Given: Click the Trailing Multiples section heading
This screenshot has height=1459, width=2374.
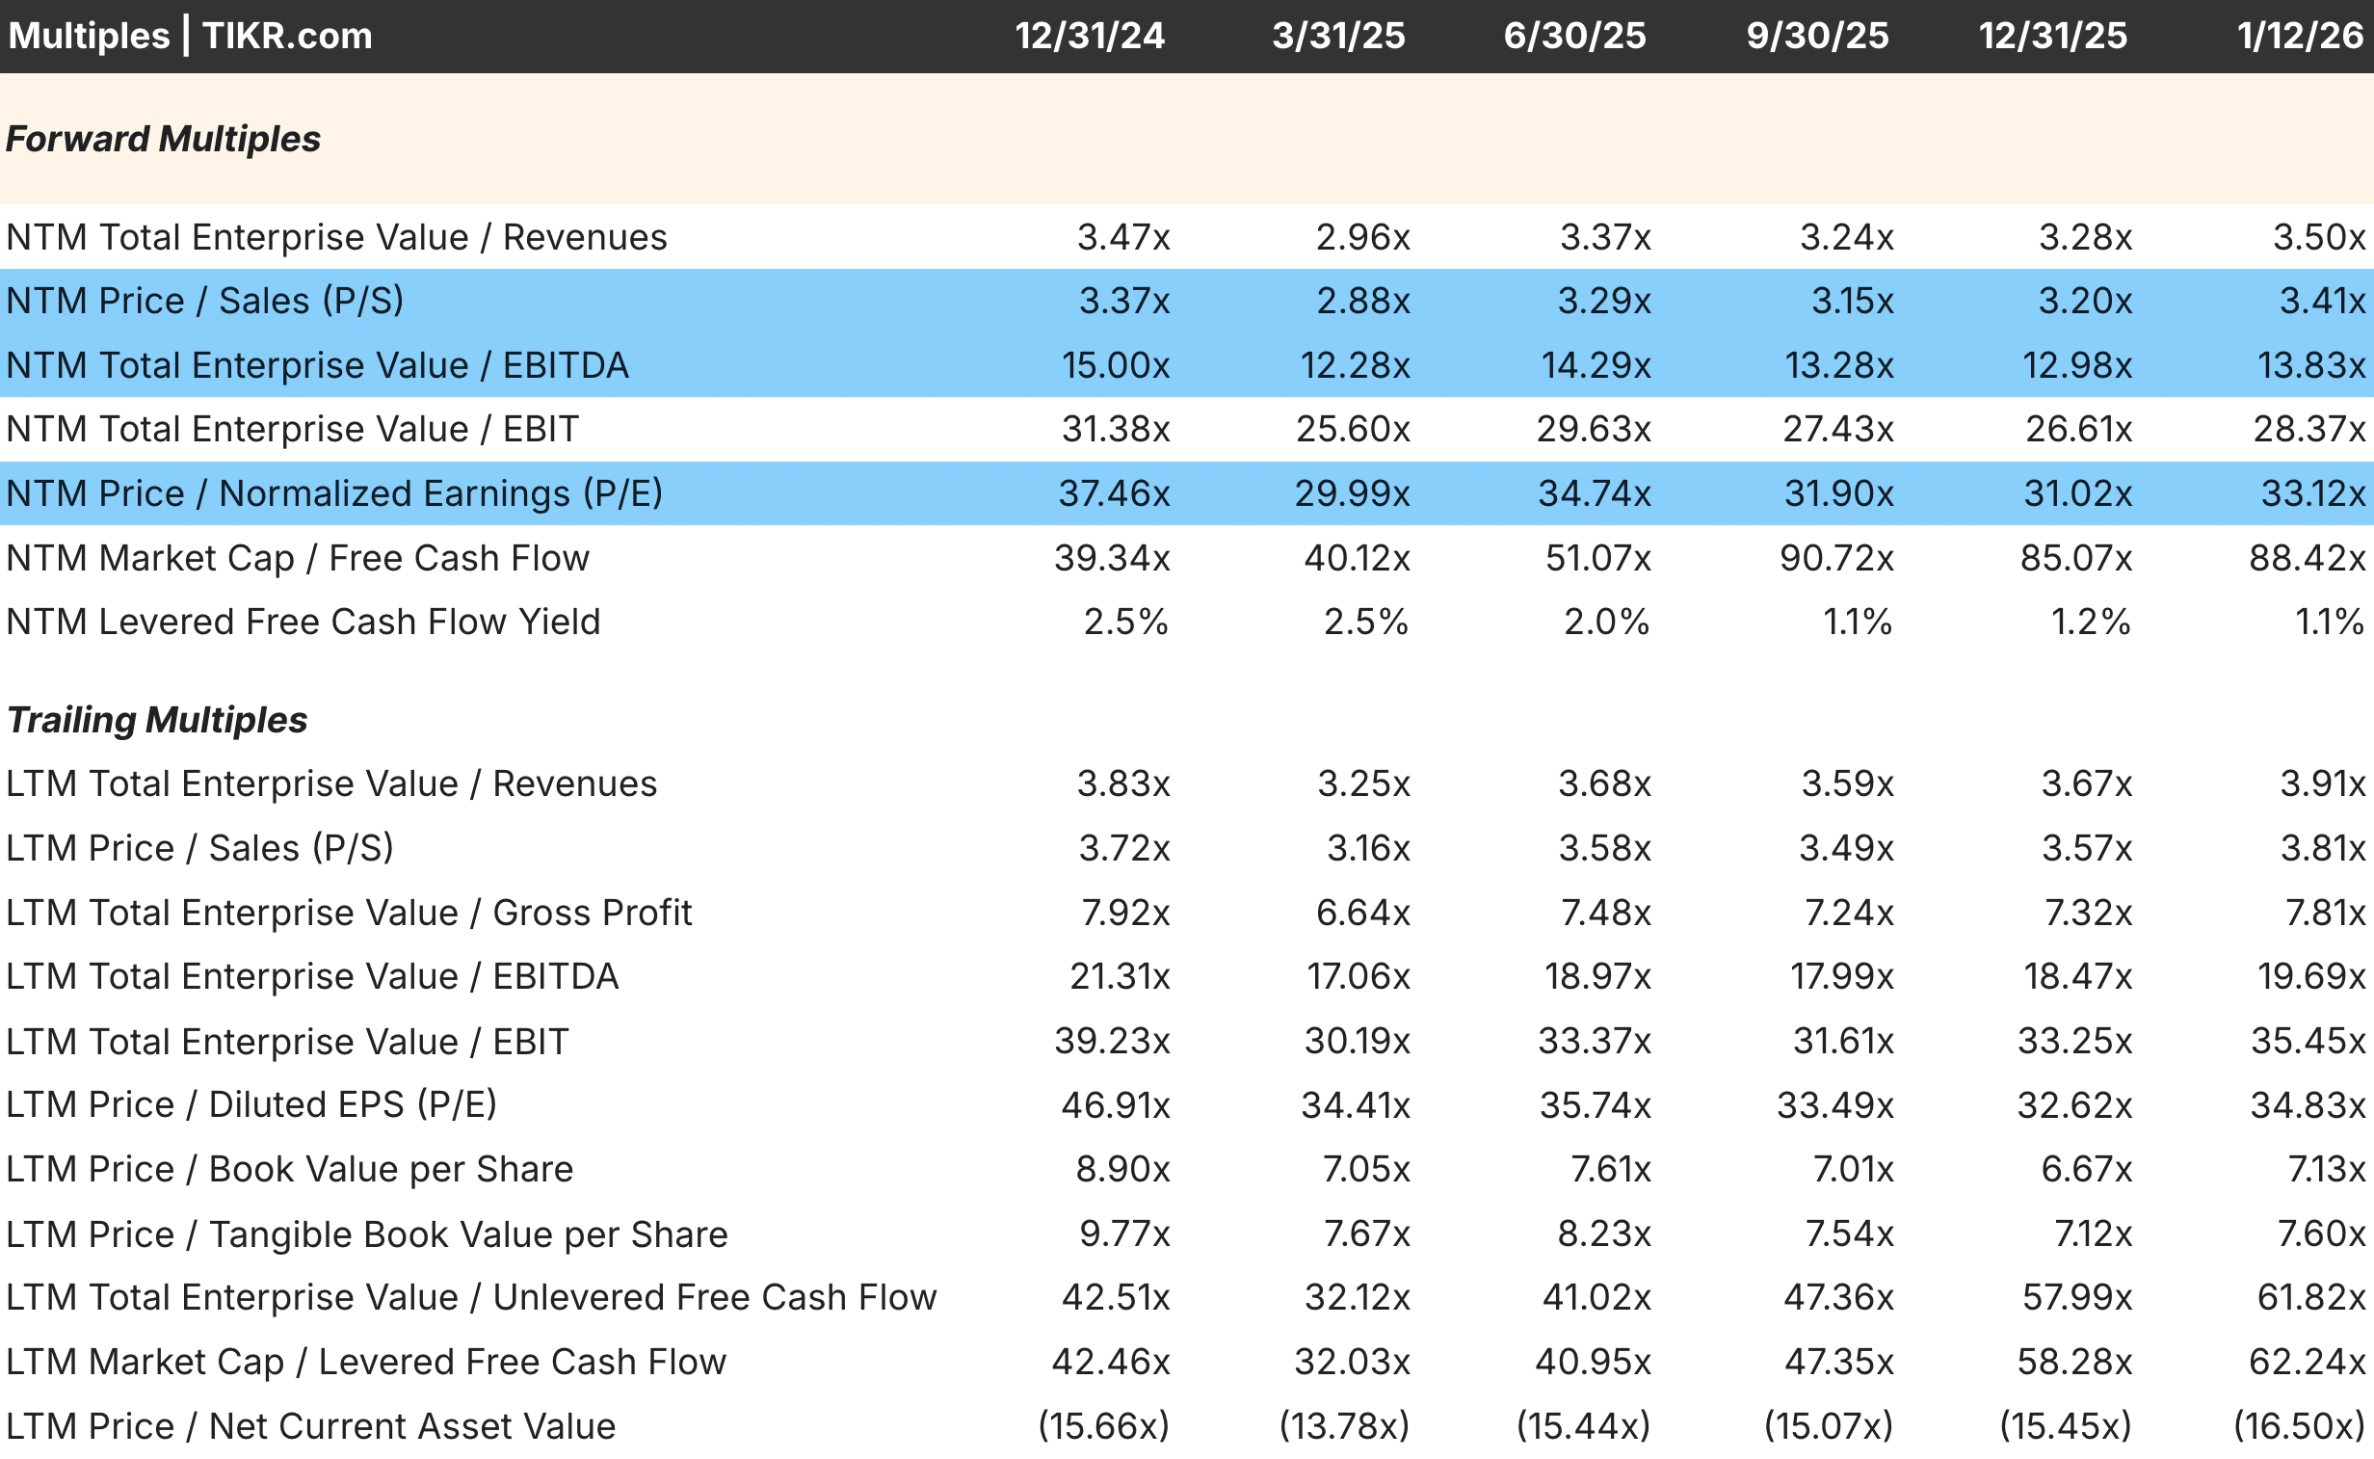Looking at the screenshot, I should coord(156,720).
